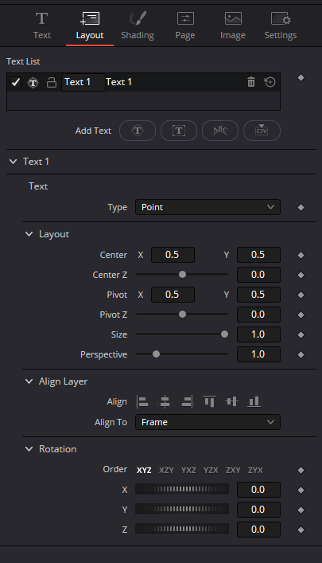The width and height of the screenshot is (322, 563).
Task: Align layer to vertical middle
Action: pyautogui.click(x=231, y=401)
